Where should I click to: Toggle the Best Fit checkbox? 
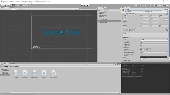coord(141,56)
